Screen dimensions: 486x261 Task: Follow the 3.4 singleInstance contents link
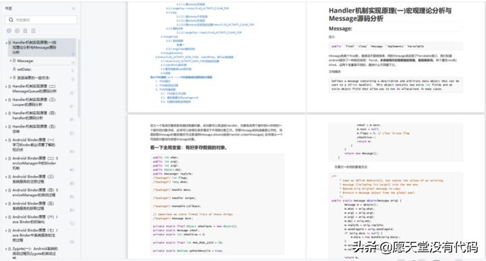(x=171, y=53)
